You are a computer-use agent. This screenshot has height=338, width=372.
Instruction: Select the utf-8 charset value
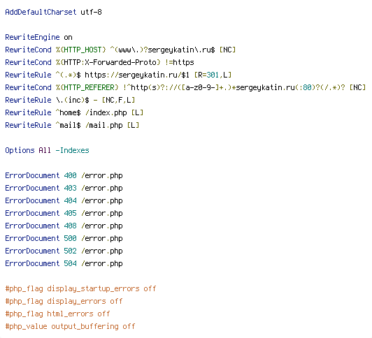point(91,12)
